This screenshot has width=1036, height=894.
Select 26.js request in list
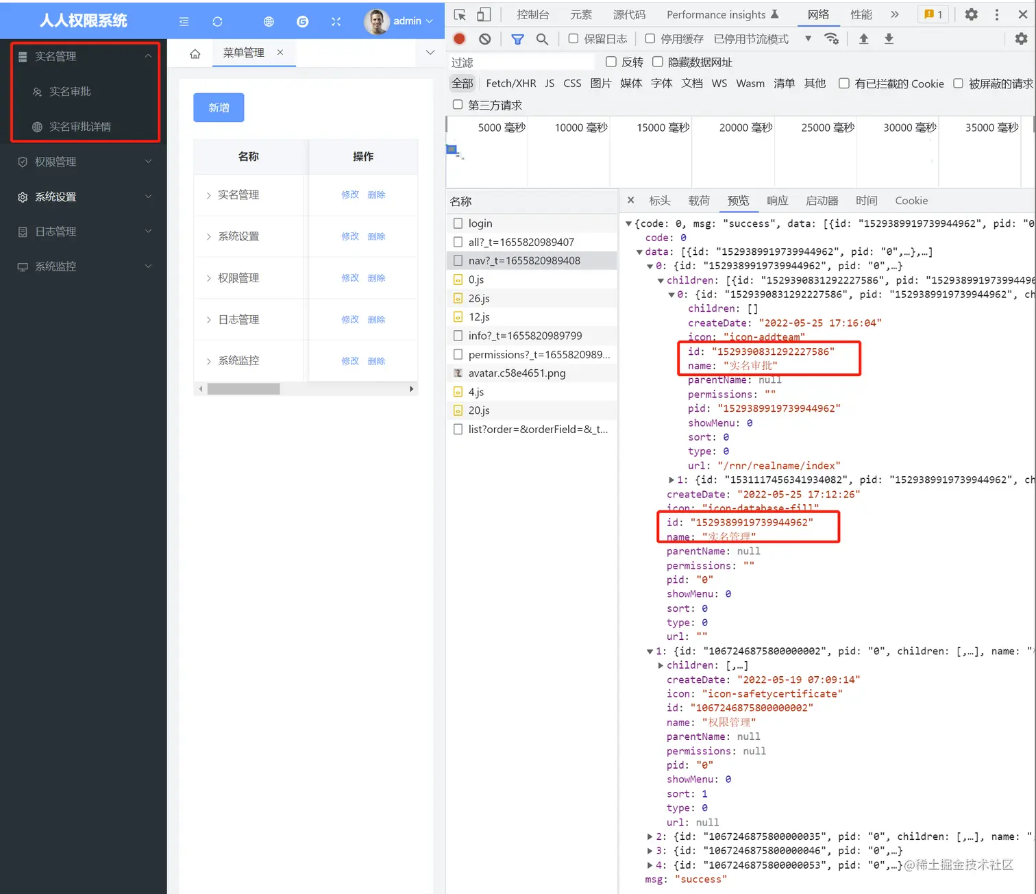click(532, 299)
